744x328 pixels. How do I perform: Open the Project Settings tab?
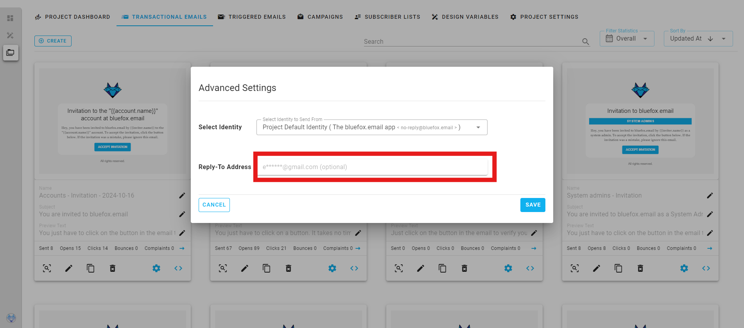click(544, 17)
